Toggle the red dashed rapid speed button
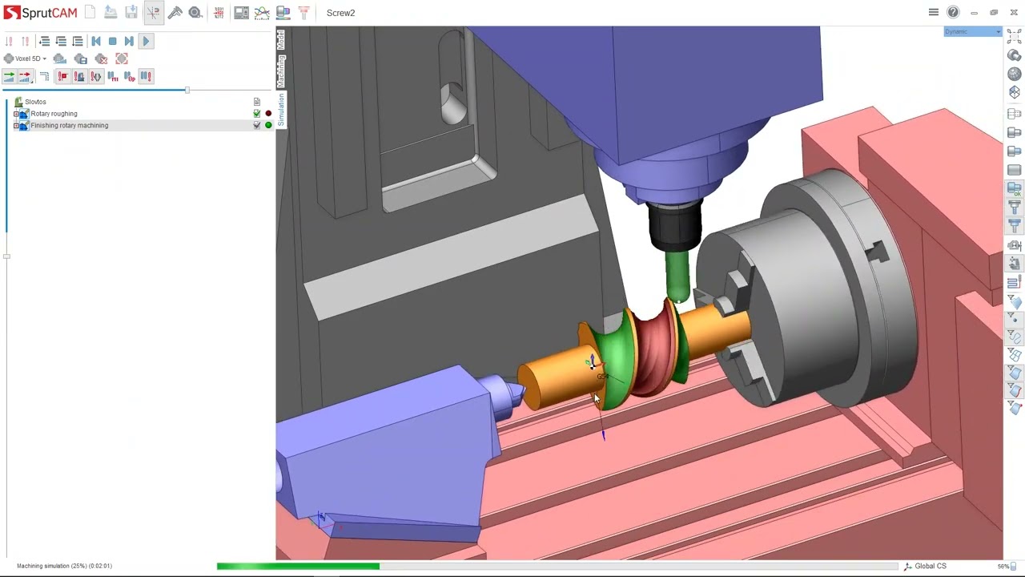 click(25, 76)
